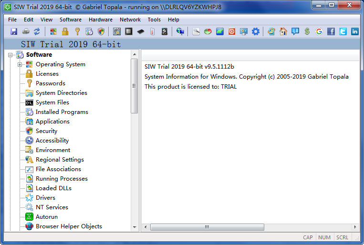Screen dimensions: 364x245
Task: Collapse the Software tree node
Action: (10, 55)
